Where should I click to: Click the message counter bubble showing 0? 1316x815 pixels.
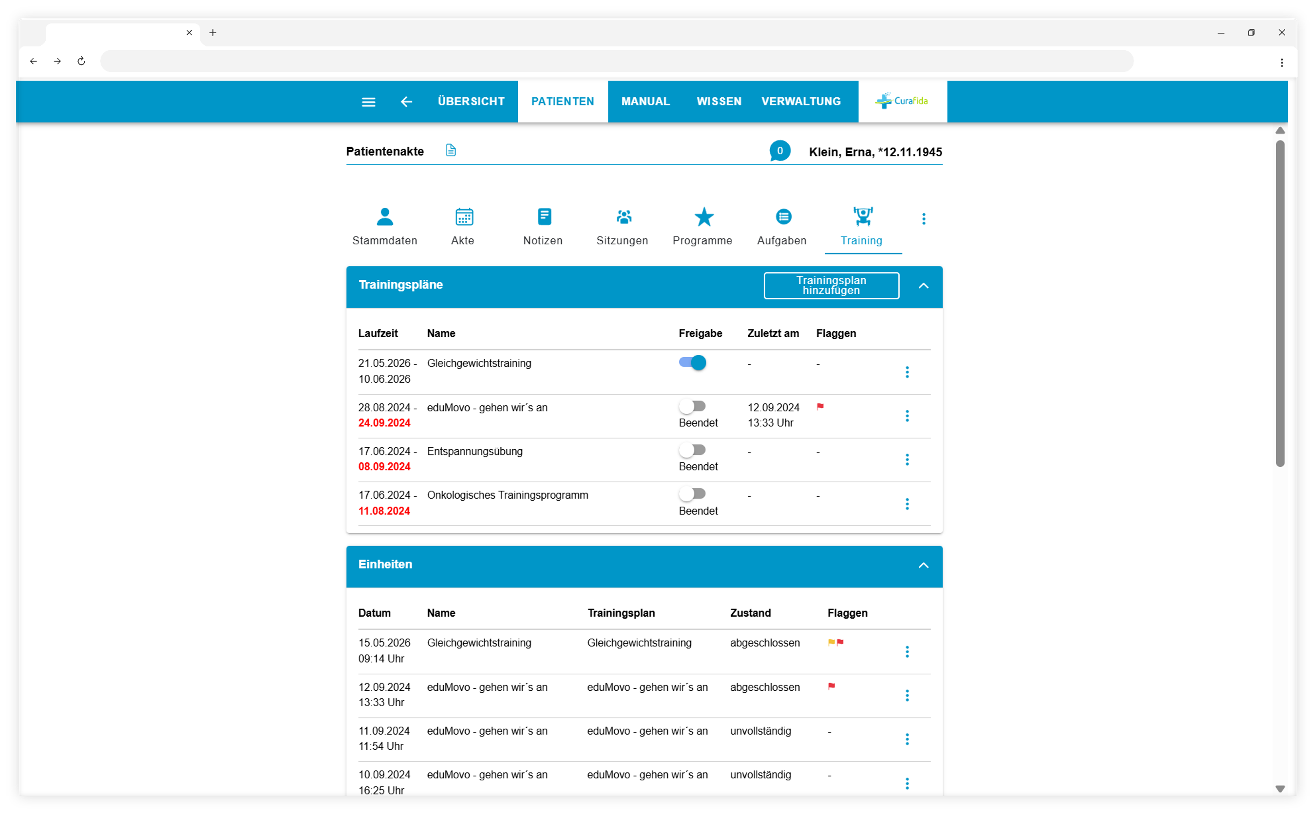(x=780, y=151)
